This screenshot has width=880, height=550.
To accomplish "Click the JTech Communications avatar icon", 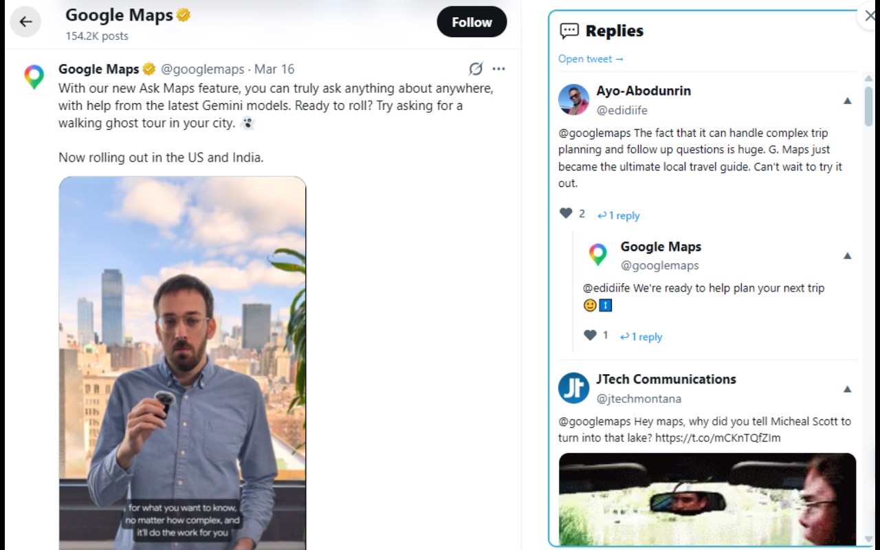I will pos(573,388).
